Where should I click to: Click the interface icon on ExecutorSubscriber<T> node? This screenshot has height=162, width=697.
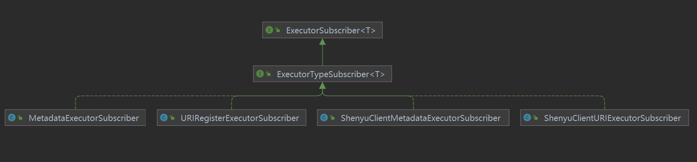[x=269, y=30]
